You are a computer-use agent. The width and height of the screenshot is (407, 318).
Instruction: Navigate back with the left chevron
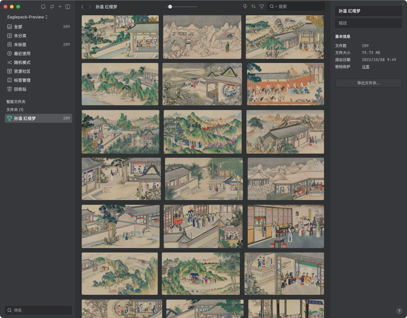click(82, 7)
